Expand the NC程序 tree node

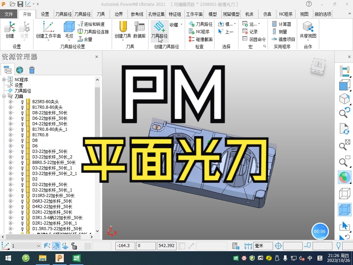[4, 79]
